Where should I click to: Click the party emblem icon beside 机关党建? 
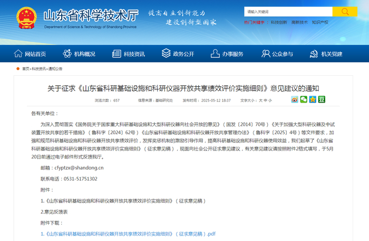tap(314, 54)
